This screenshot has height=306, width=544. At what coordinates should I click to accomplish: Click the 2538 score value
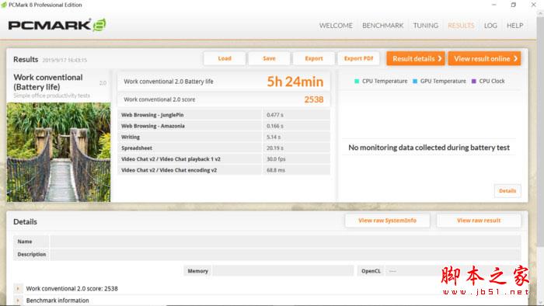tap(314, 100)
